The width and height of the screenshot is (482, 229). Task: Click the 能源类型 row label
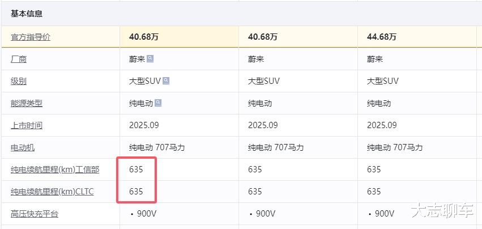[27, 103]
